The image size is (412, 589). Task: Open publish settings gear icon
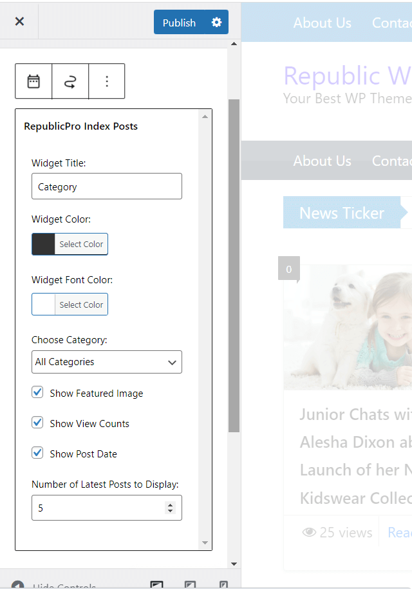(x=216, y=22)
